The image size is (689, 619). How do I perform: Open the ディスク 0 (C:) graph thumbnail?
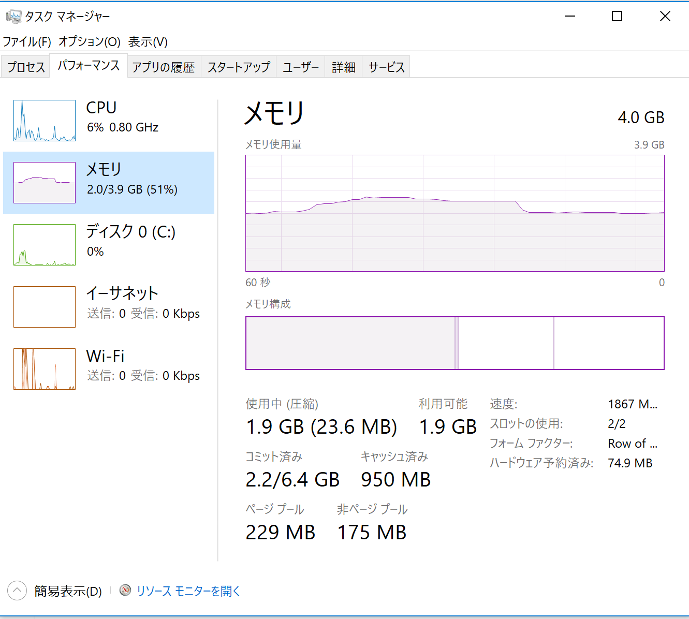tap(45, 245)
